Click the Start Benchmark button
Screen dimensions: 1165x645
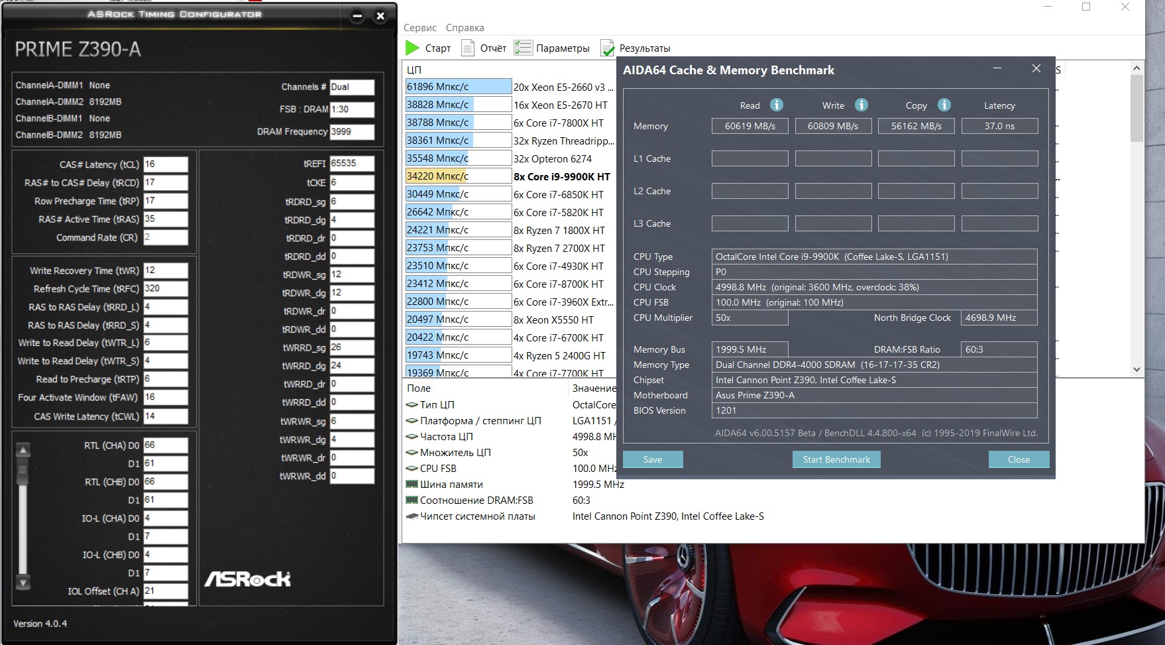836,459
